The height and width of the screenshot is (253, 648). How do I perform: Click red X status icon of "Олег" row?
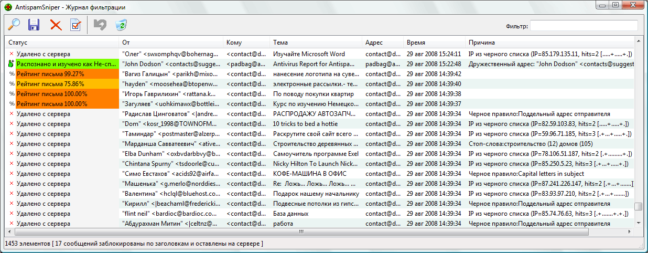pyautogui.click(x=11, y=54)
